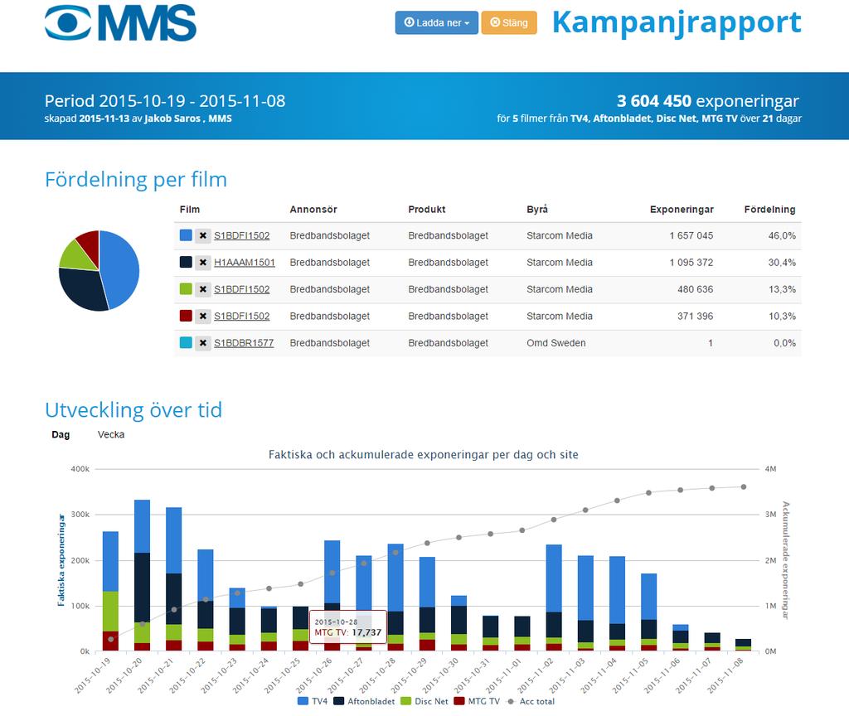Remove the film in the 1 657 045 row
The height and width of the screenshot is (716, 849).
click(x=203, y=235)
